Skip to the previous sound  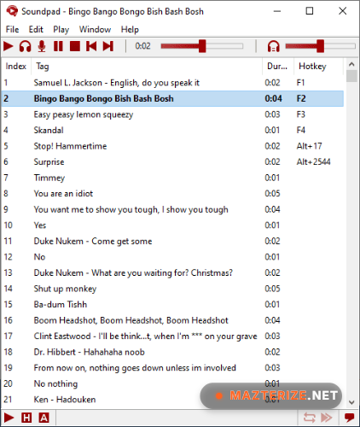pyautogui.click(x=91, y=46)
